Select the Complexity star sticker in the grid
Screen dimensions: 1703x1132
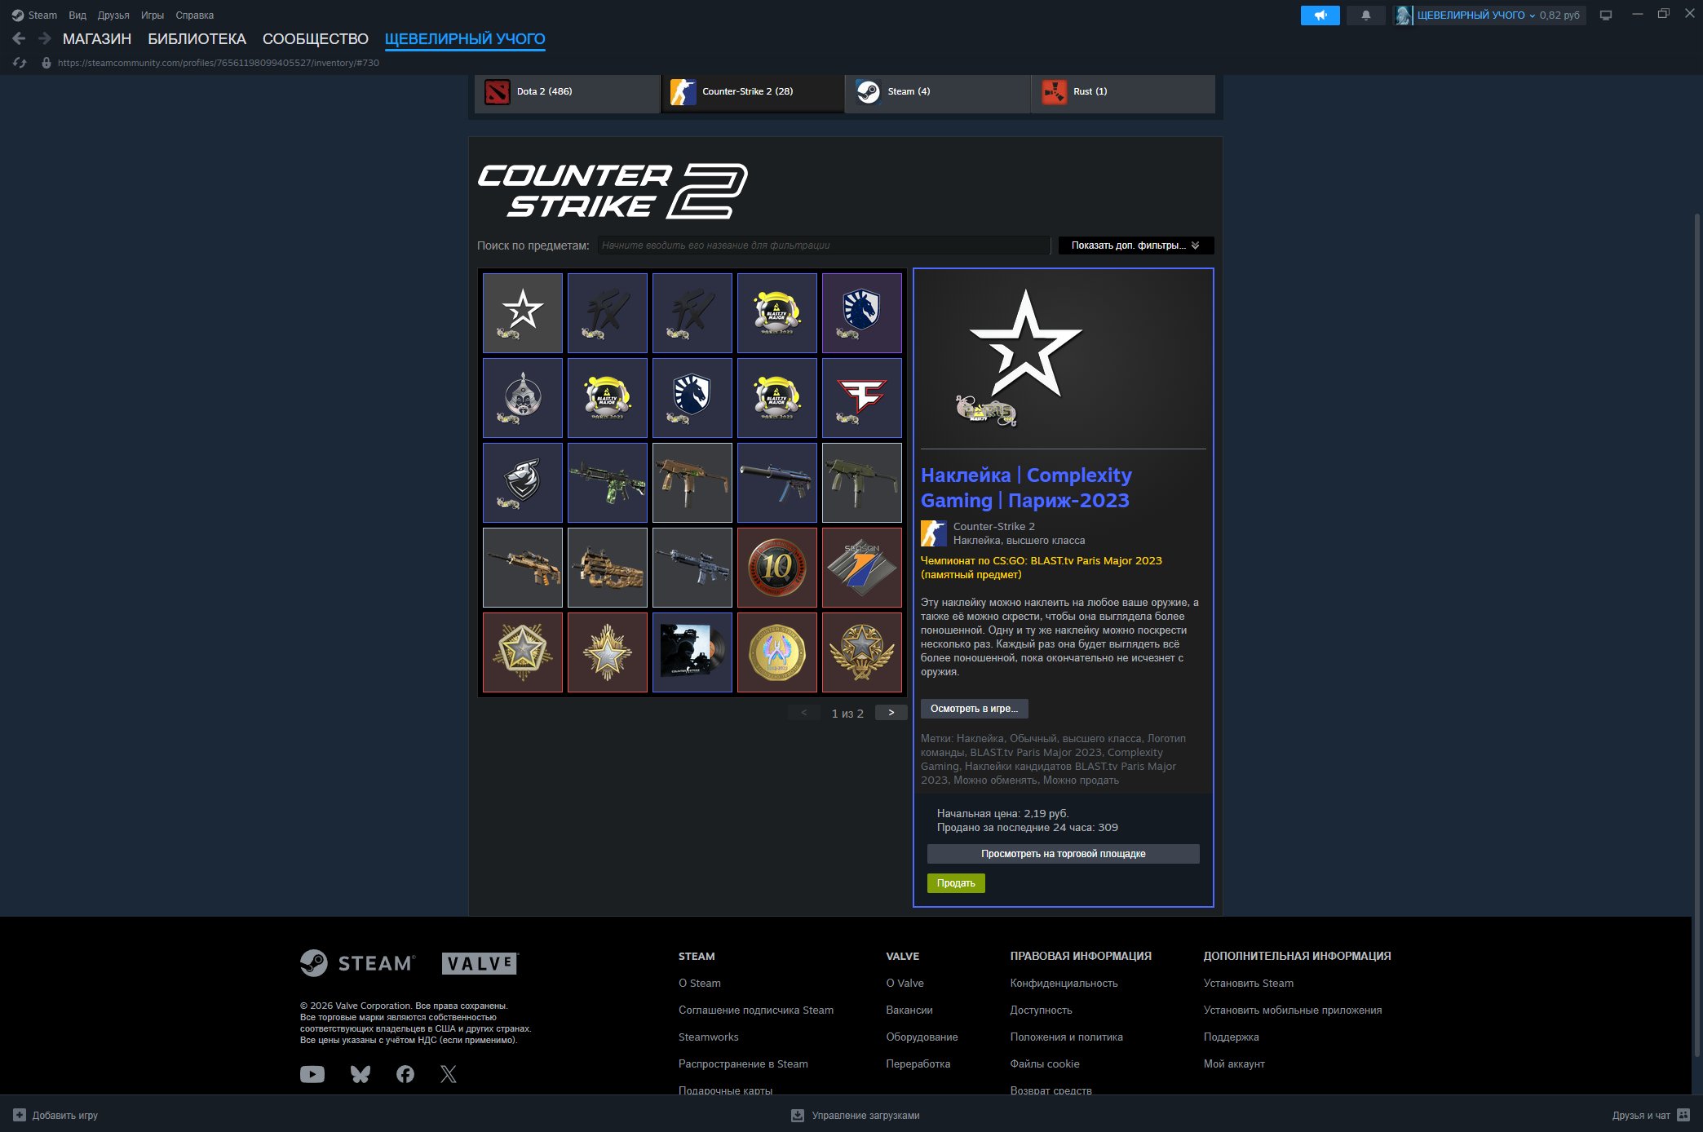coord(523,313)
